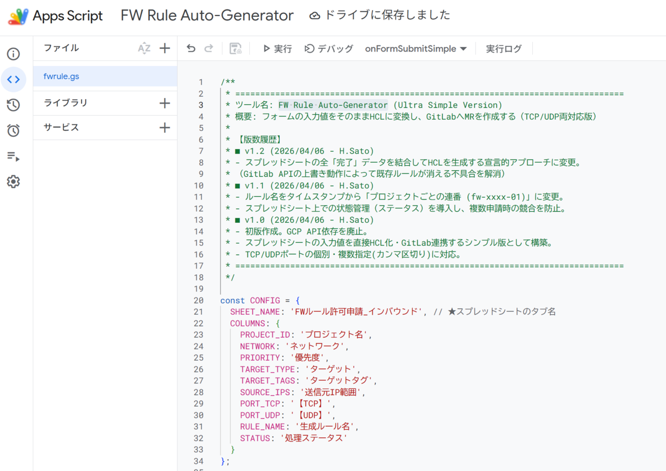Click the サービス section label
Viewport: 666px width, 471px height.
tap(61, 127)
